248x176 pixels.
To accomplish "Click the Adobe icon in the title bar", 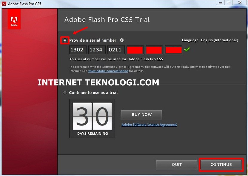I will [x=4, y=4].
